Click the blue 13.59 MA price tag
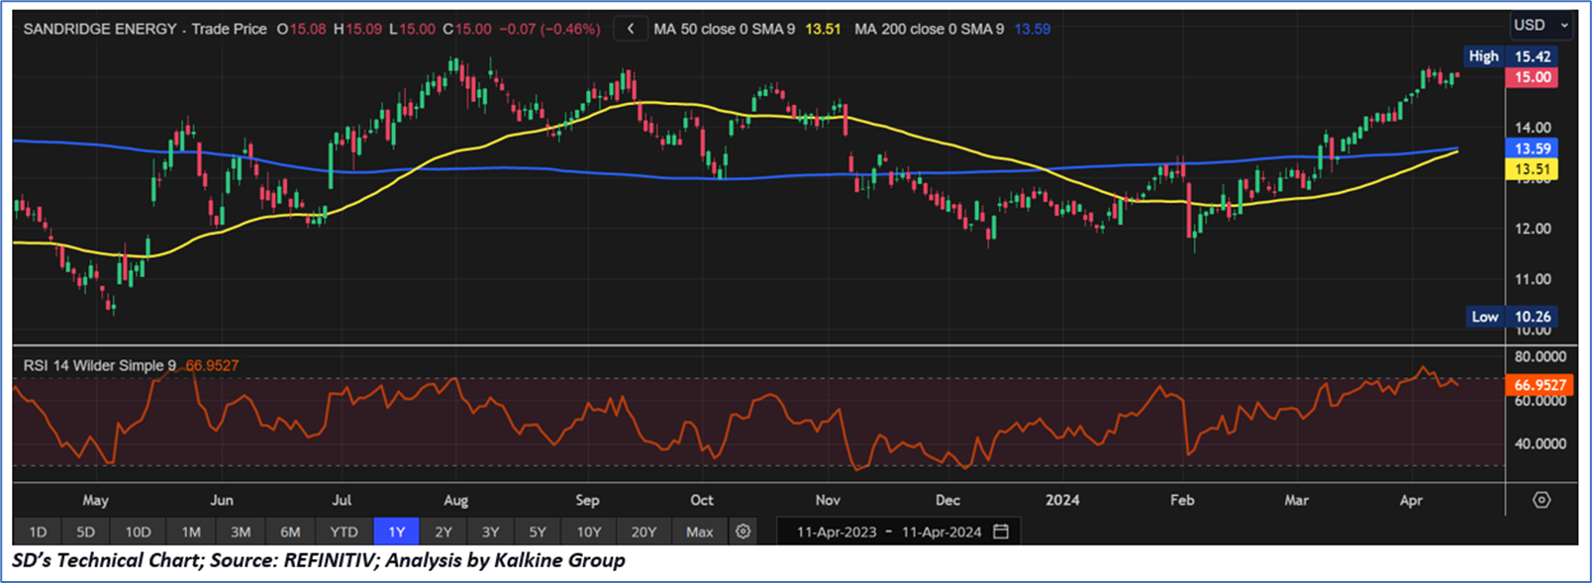The width and height of the screenshot is (1592, 583). click(x=1532, y=148)
